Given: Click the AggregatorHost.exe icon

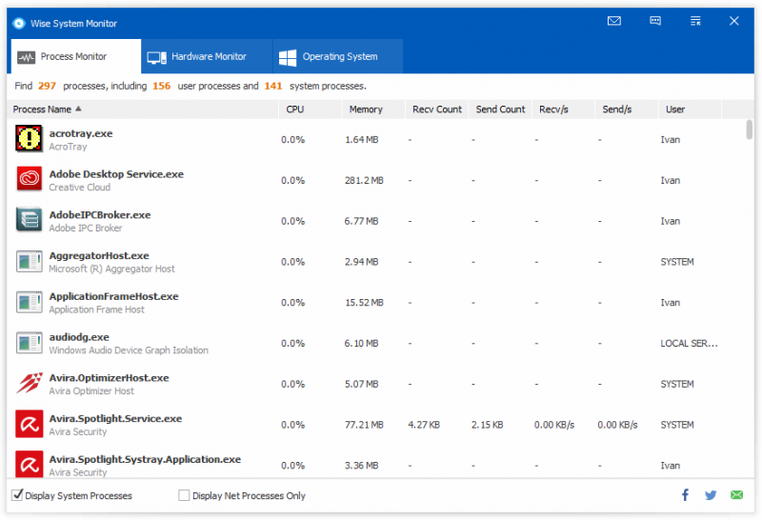Looking at the screenshot, I should click(29, 262).
